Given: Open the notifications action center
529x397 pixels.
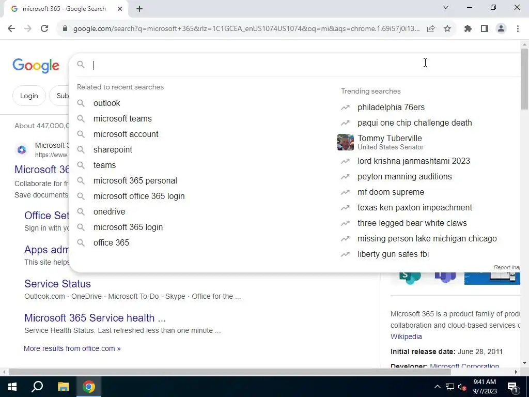Looking at the screenshot, I should click(x=512, y=387).
